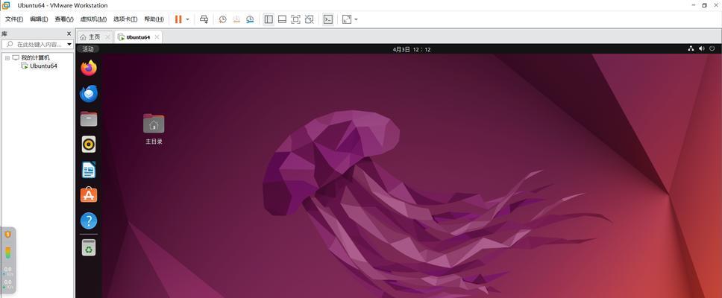Screen dimensions: 722x298
Task: Open the Files manager in the dock
Action: (x=89, y=118)
